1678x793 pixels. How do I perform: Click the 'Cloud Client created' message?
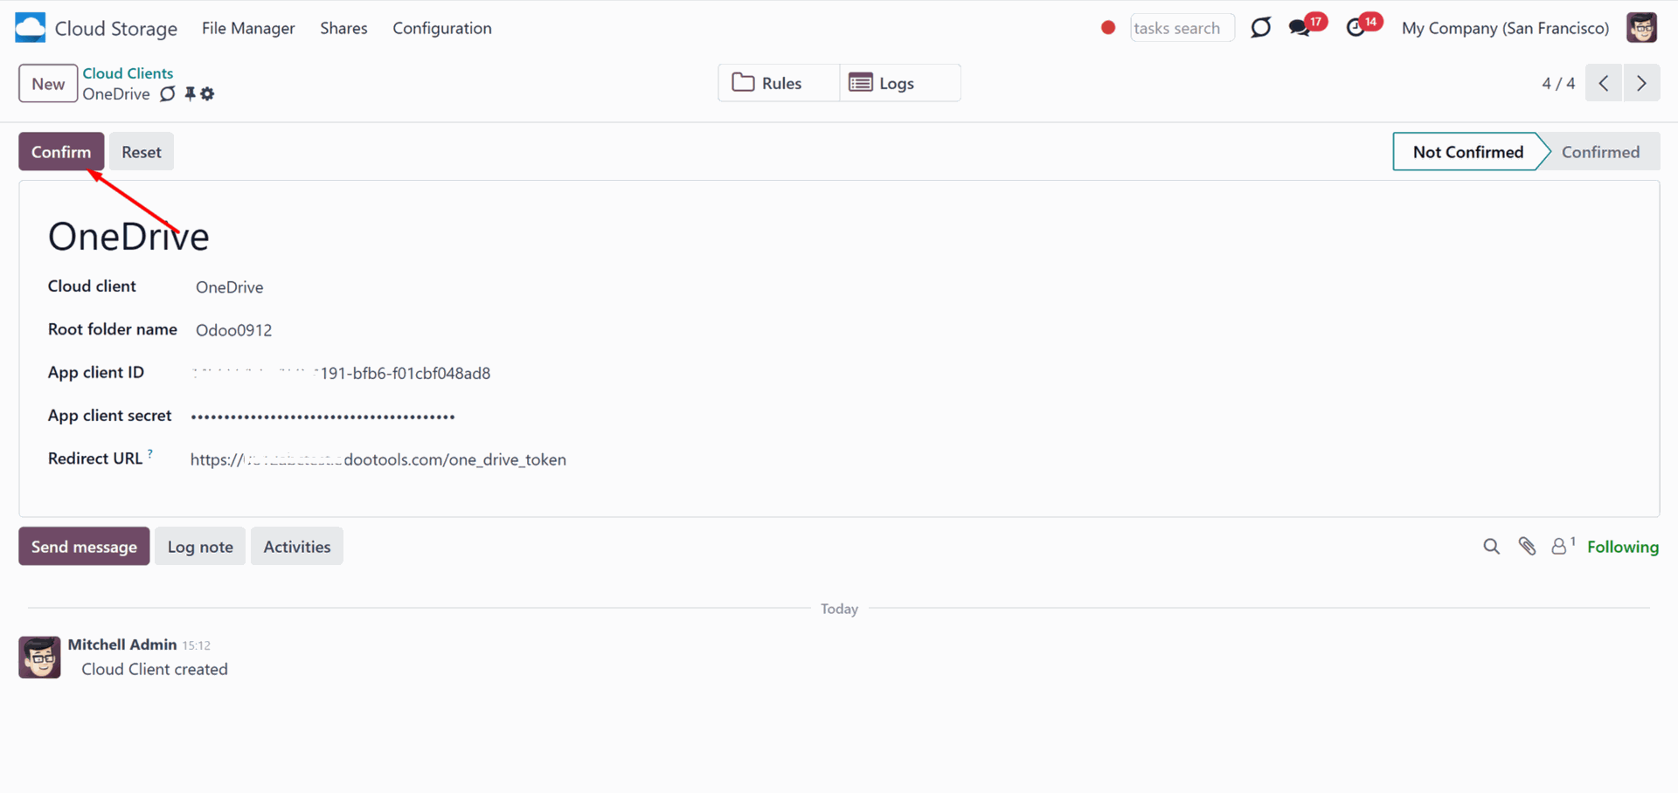click(155, 669)
